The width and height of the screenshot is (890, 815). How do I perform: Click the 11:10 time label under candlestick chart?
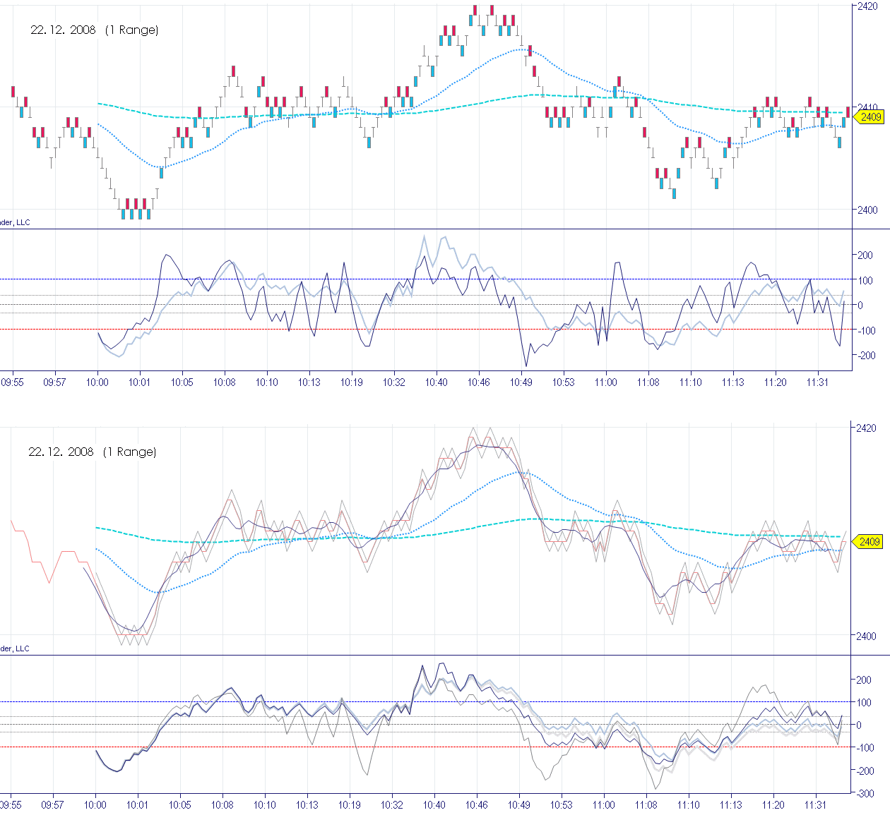coord(690,382)
